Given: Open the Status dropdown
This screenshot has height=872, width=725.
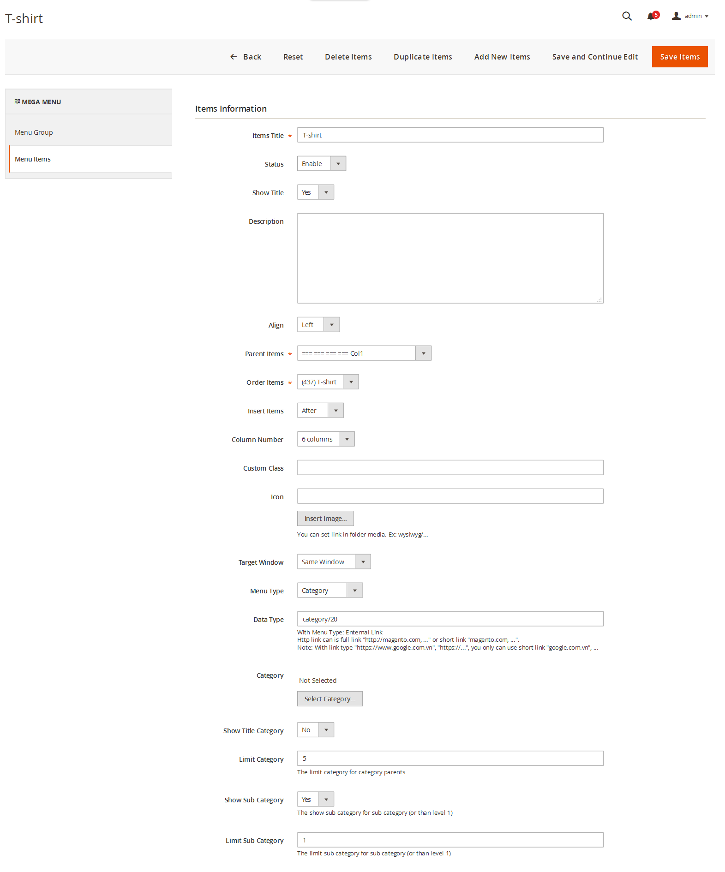Looking at the screenshot, I should 321,164.
